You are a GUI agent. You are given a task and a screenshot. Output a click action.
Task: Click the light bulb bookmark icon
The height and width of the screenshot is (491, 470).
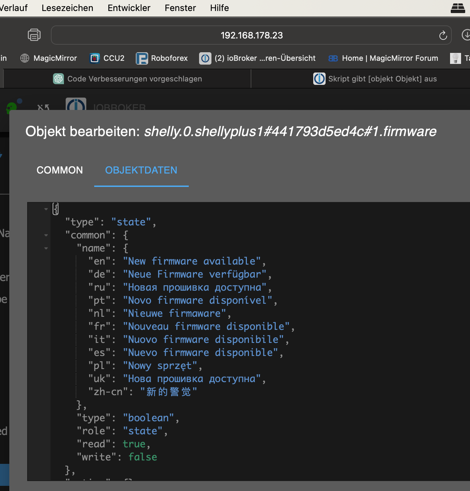pyautogui.click(x=455, y=58)
